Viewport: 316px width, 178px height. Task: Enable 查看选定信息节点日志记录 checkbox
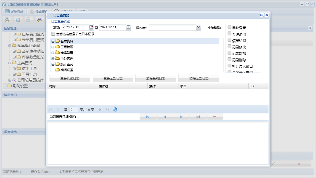tap(54, 34)
